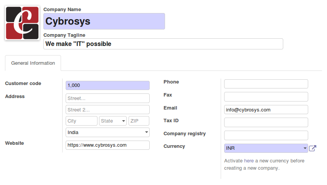Screen dimensions: 327x185
Task: Edit the Email address field
Action: pyautogui.click(x=266, y=110)
